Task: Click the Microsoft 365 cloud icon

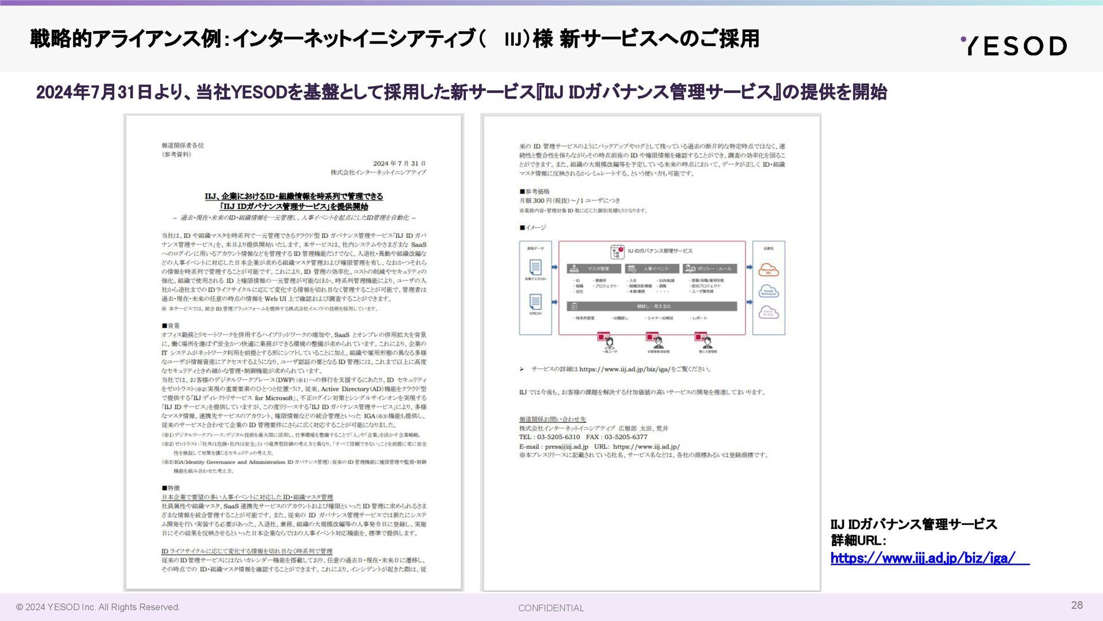Action: (x=769, y=270)
